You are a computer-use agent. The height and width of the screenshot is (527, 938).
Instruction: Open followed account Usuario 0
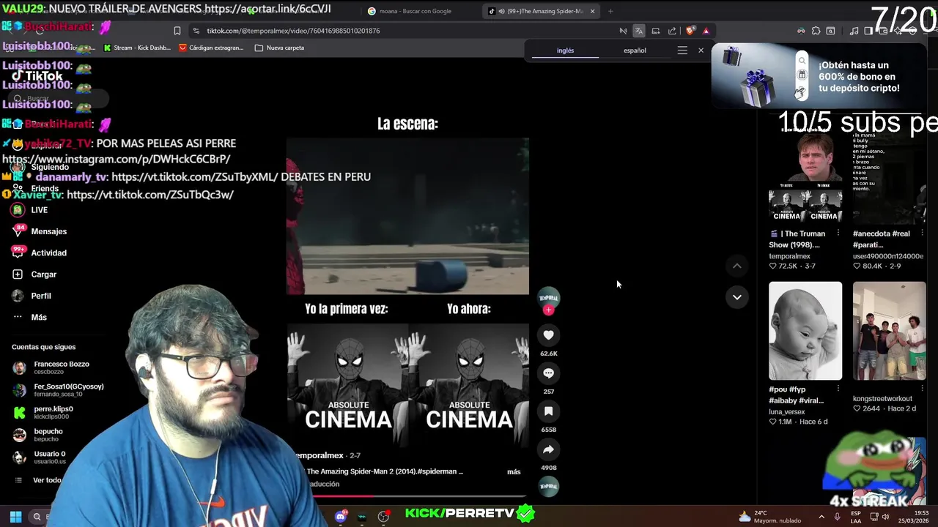(40, 457)
